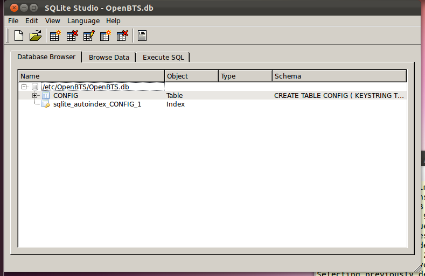Click the Open Database folder icon

coord(36,36)
